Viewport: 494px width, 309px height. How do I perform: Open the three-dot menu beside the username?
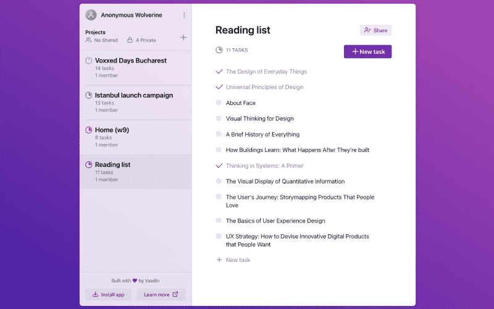(x=183, y=15)
